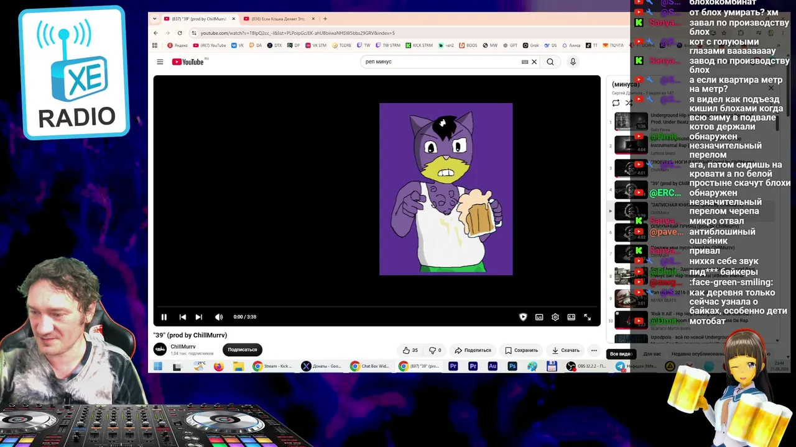Mute the video volume
This screenshot has height=447, width=796.
click(x=219, y=317)
